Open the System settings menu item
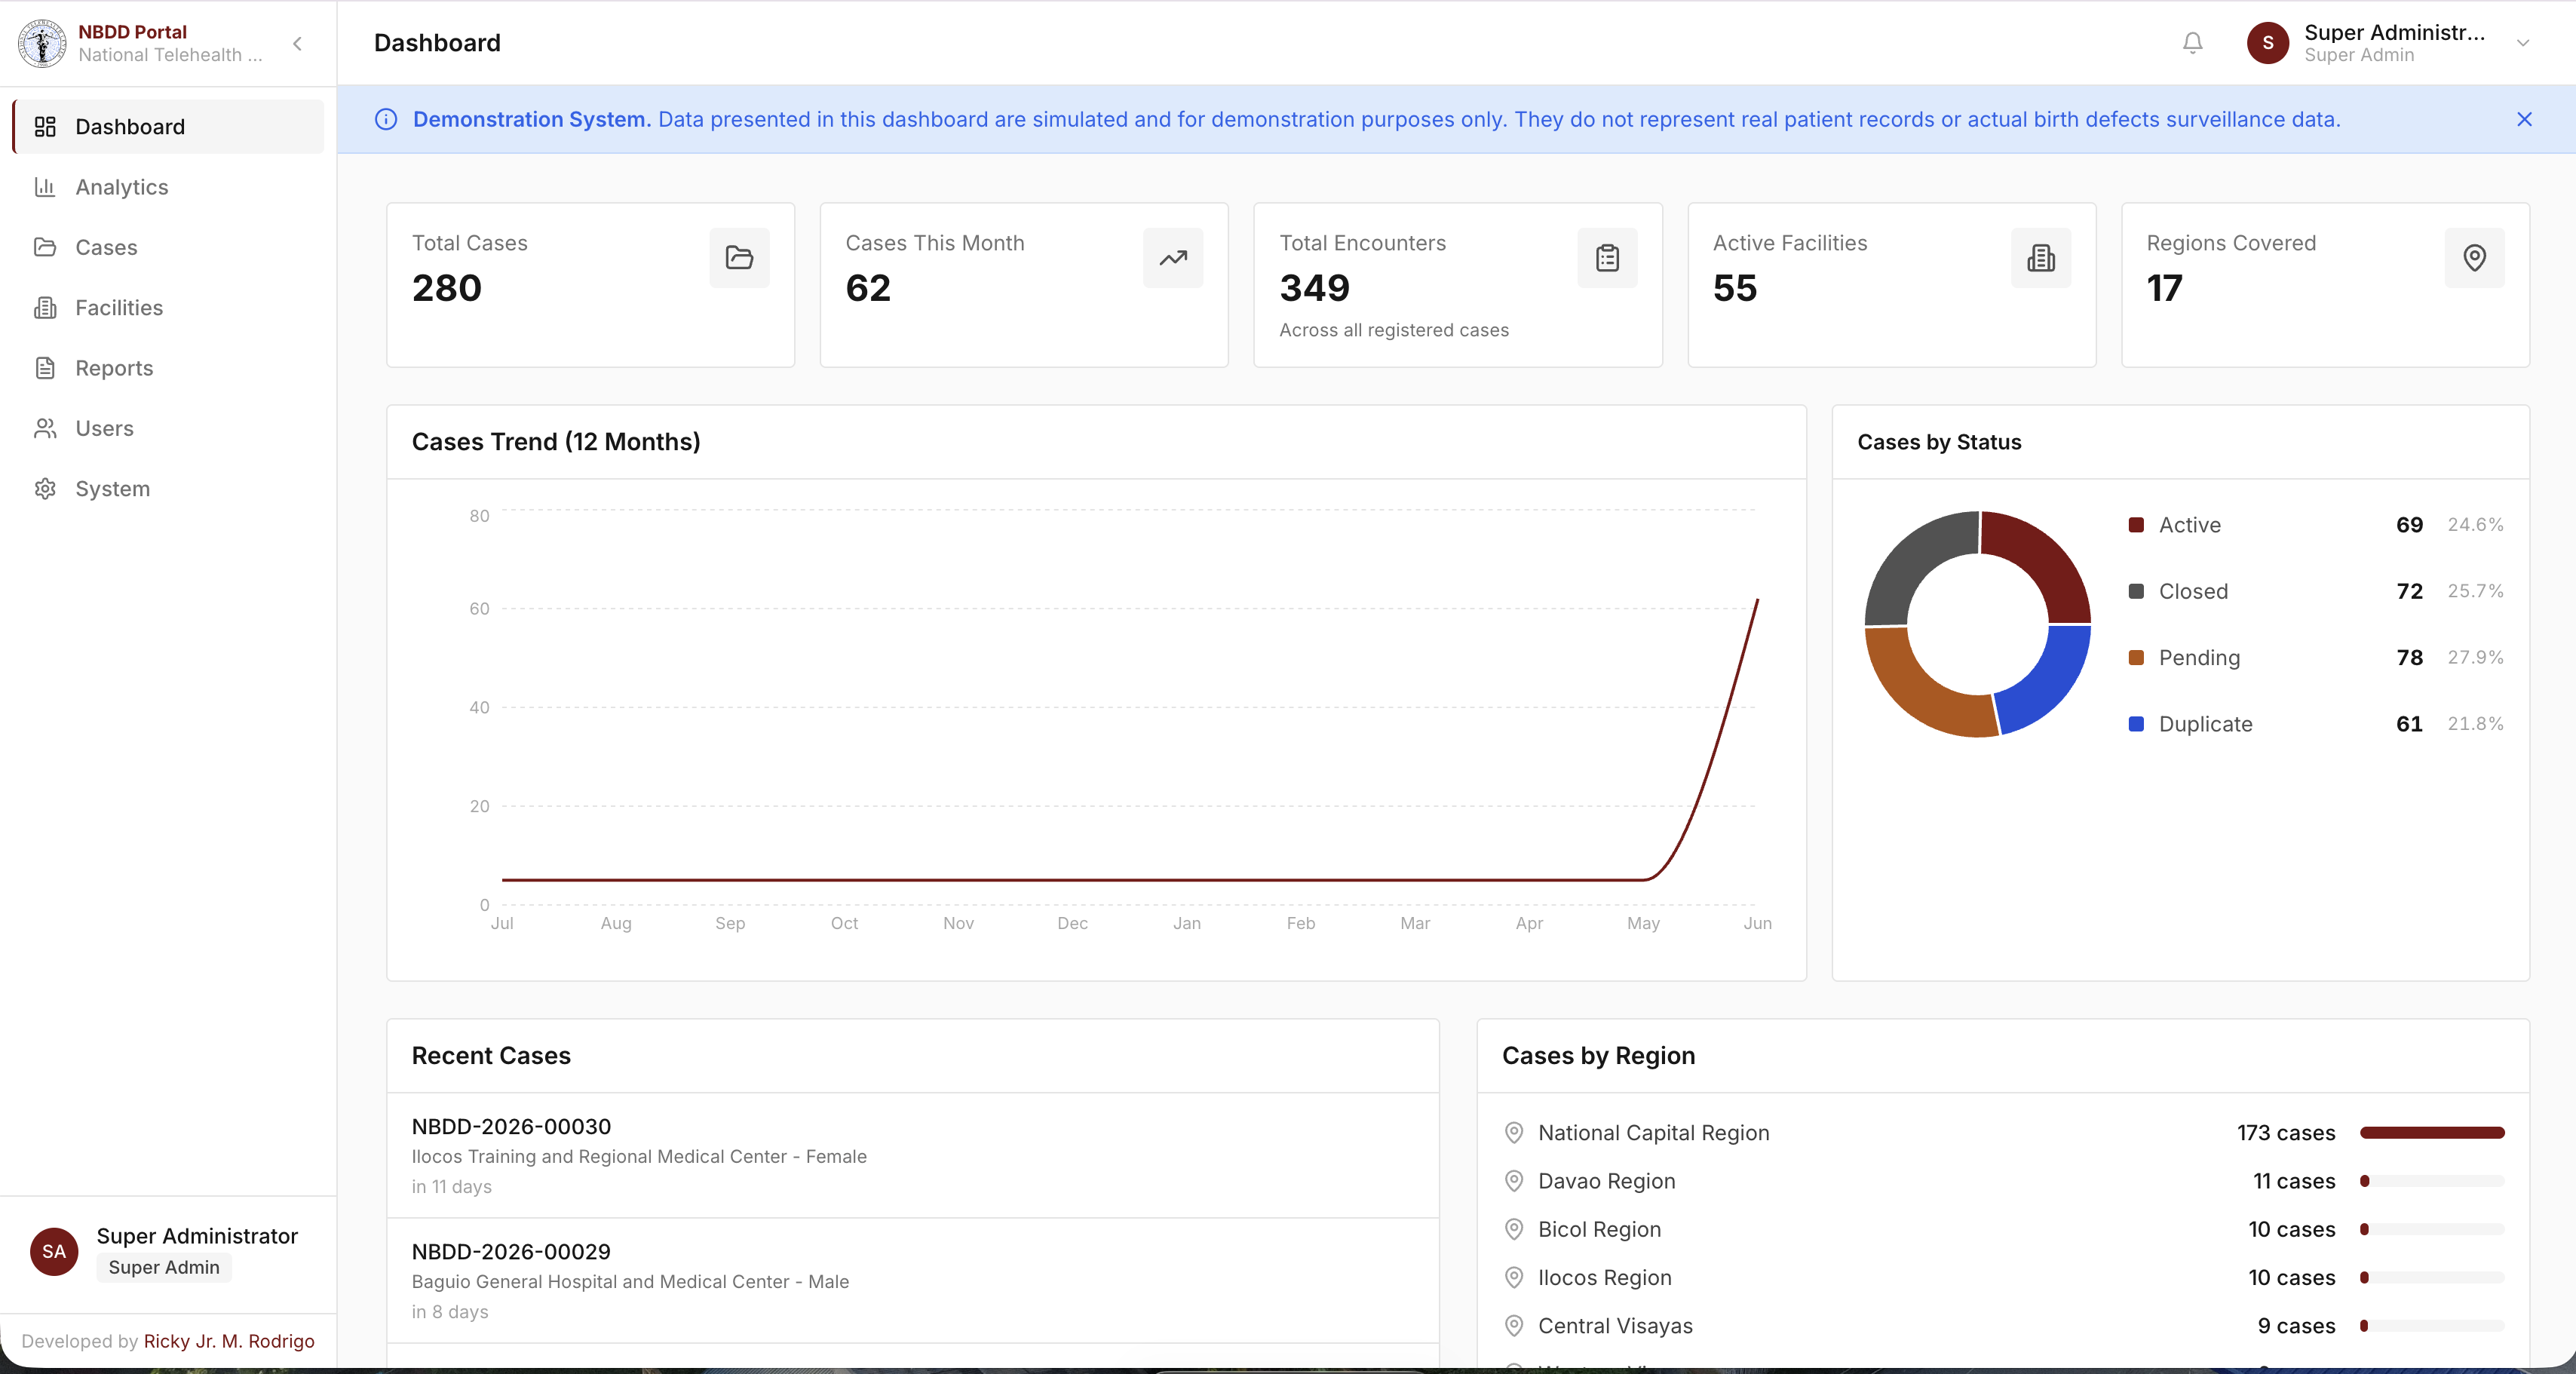The image size is (2576, 1374). pyautogui.click(x=168, y=489)
